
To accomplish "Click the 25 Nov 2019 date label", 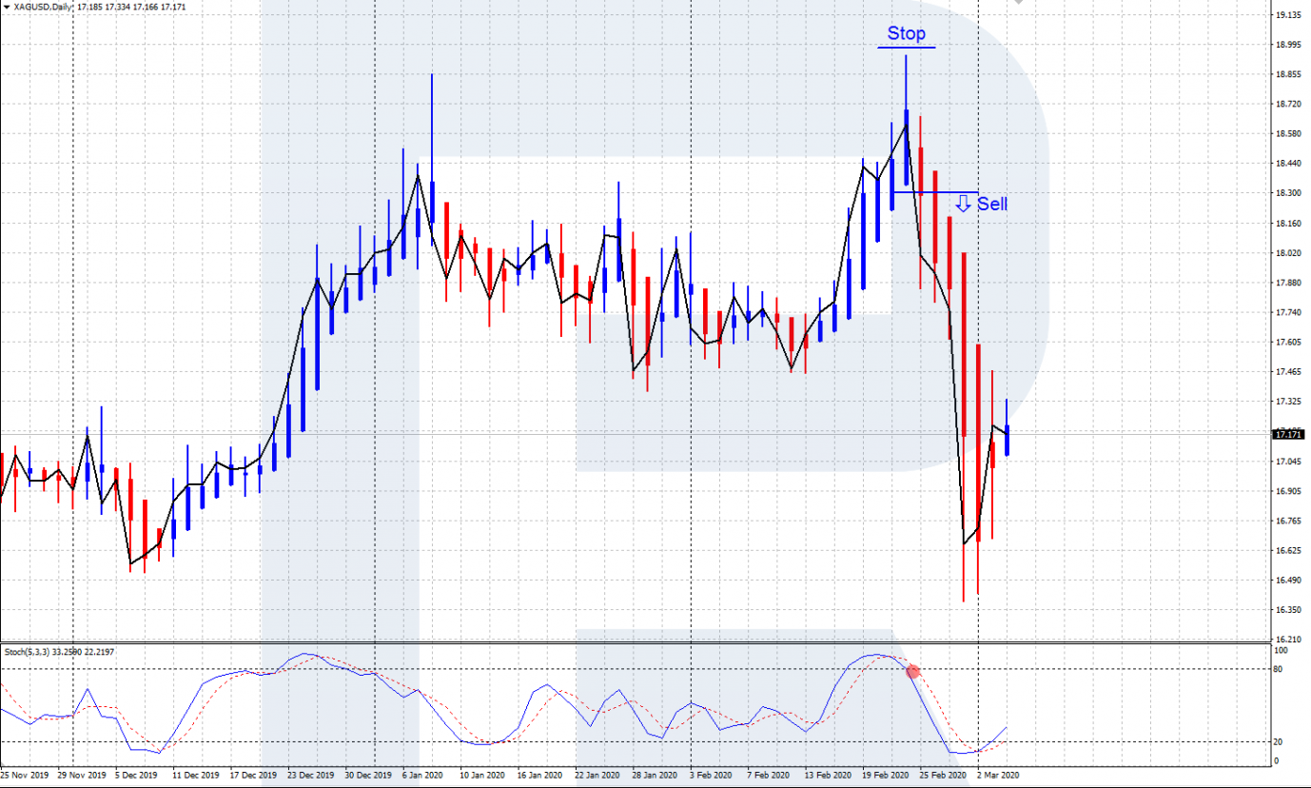I will click(x=26, y=776).
